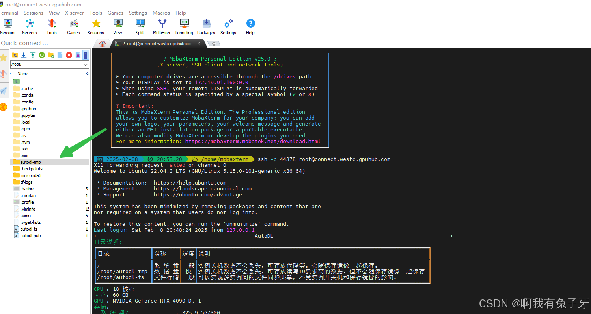The height and width of the screenshot is (314, 591).
Task: Click the Split terminal toolbar icon
Action: click(x=140, y=27)
